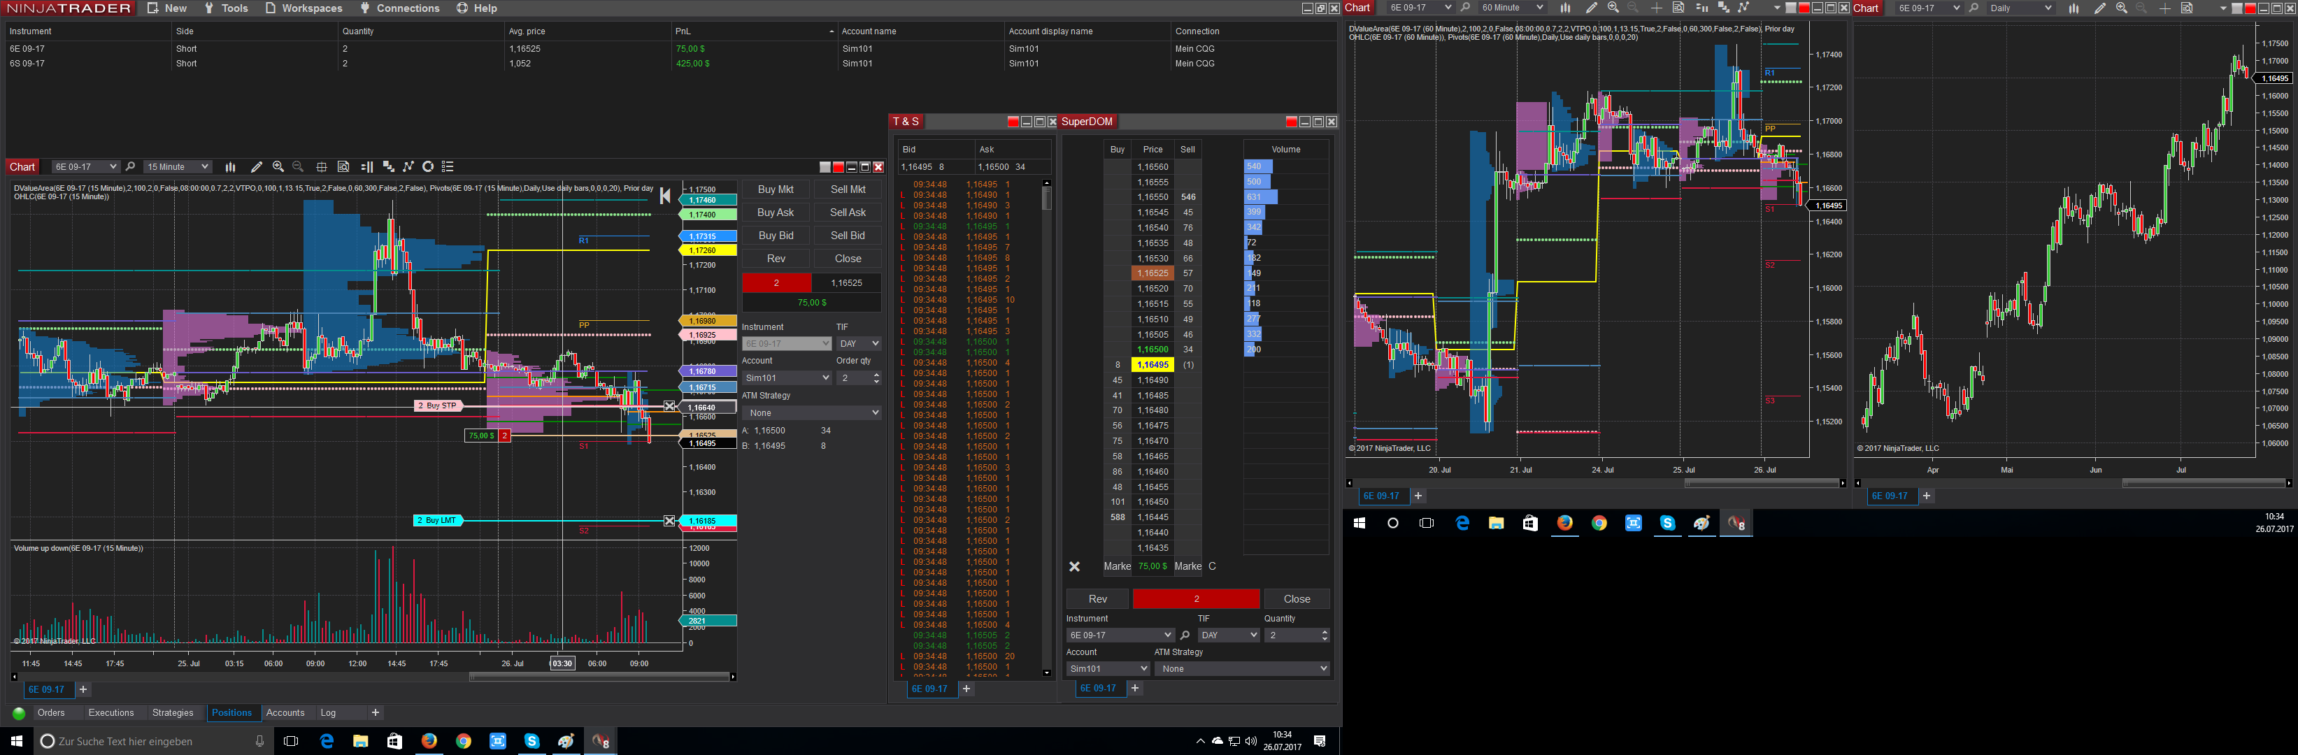2298x755 pixels.
Task: Click Order qty field in Chart Trader
Action: coord(859,378)
